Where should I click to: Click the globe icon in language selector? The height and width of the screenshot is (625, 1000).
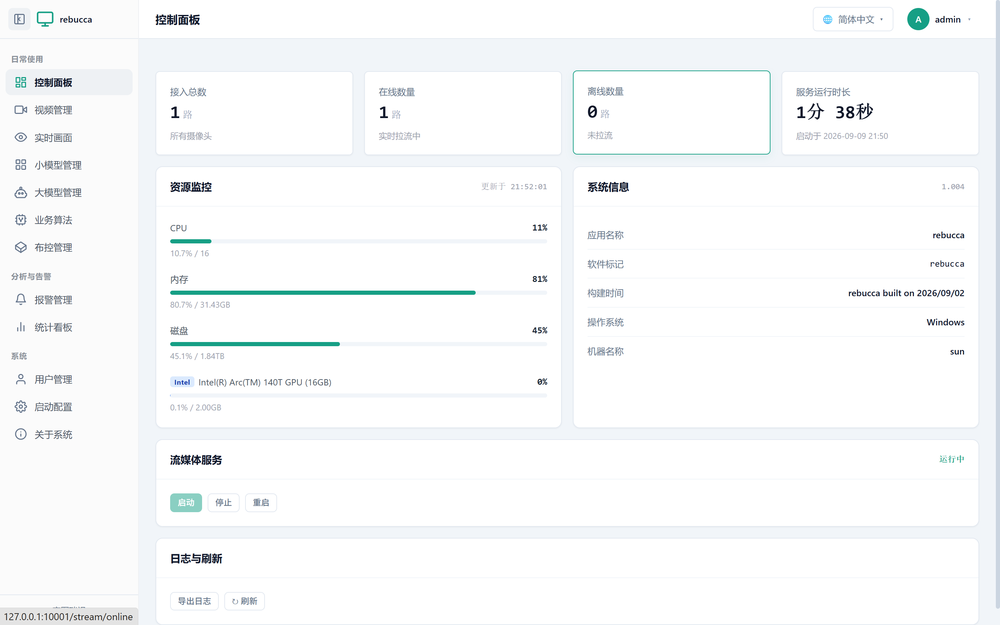click(828, 19)
